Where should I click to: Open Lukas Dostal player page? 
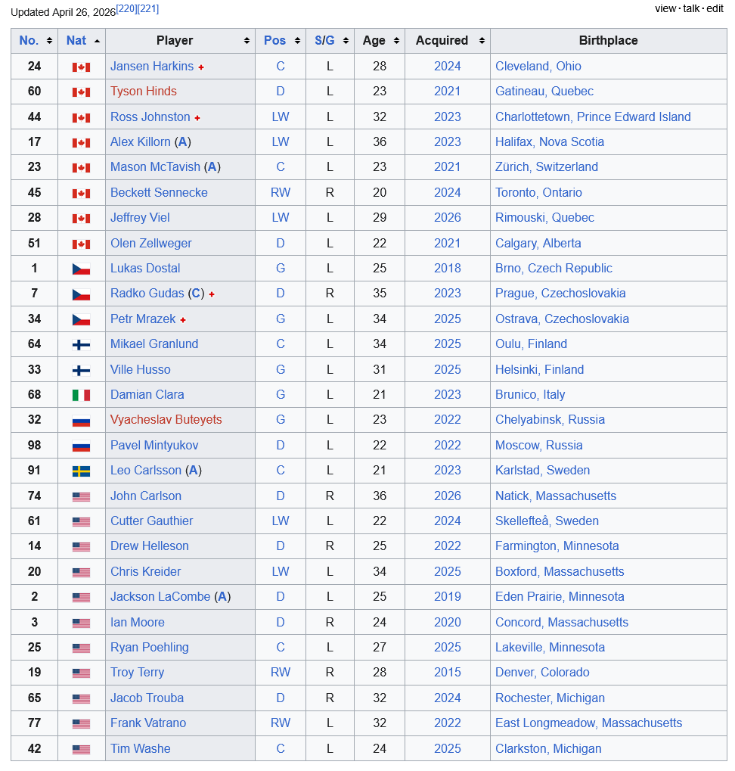pos(145,268)
